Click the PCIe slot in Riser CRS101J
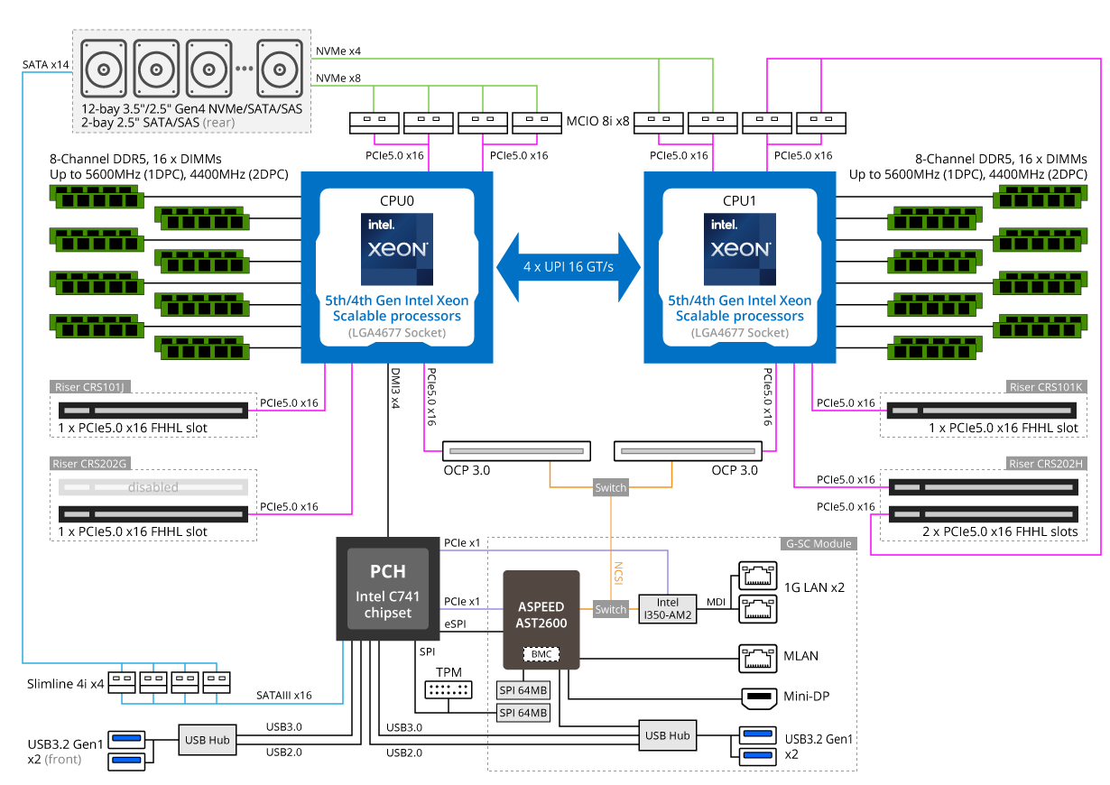This screenshot has width=1110, height=785. 153,411
